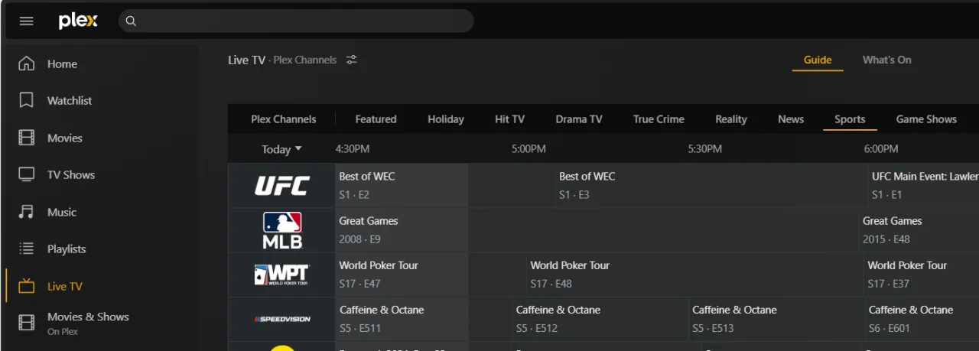Click the 4:30PM time label
This screenshot has height=351, width=979.
[353, 149]
